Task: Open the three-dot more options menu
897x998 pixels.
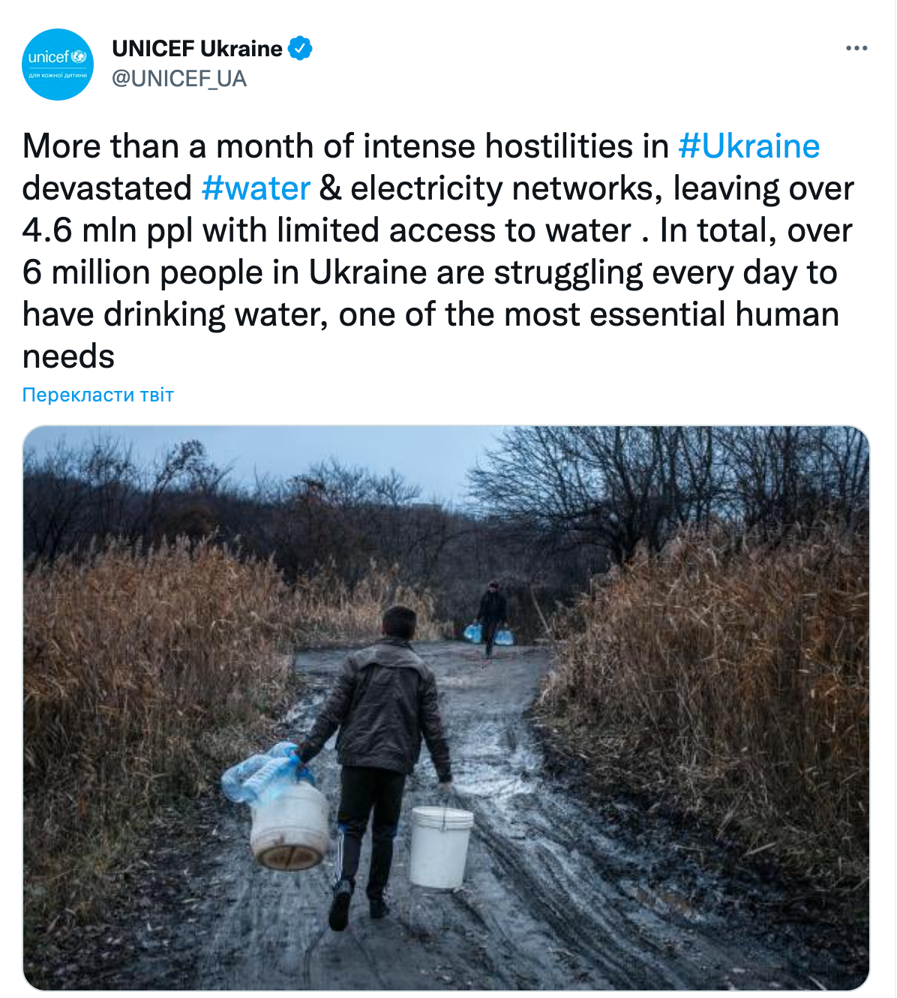Action: point(856,48)
